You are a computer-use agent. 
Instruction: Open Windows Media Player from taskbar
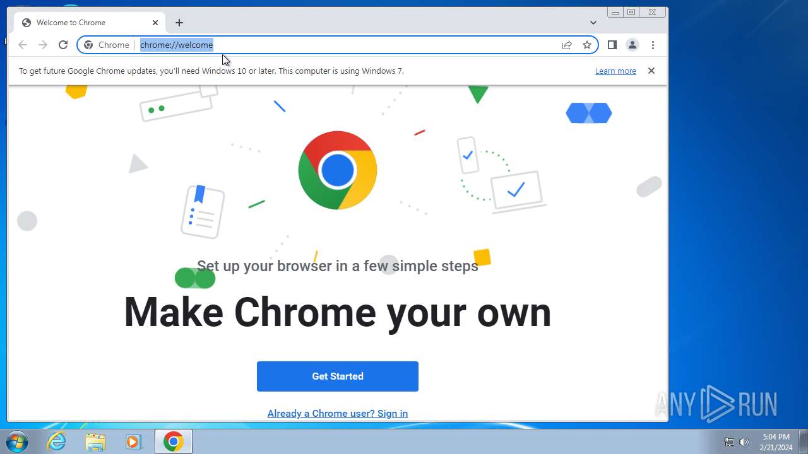[133, 441]
